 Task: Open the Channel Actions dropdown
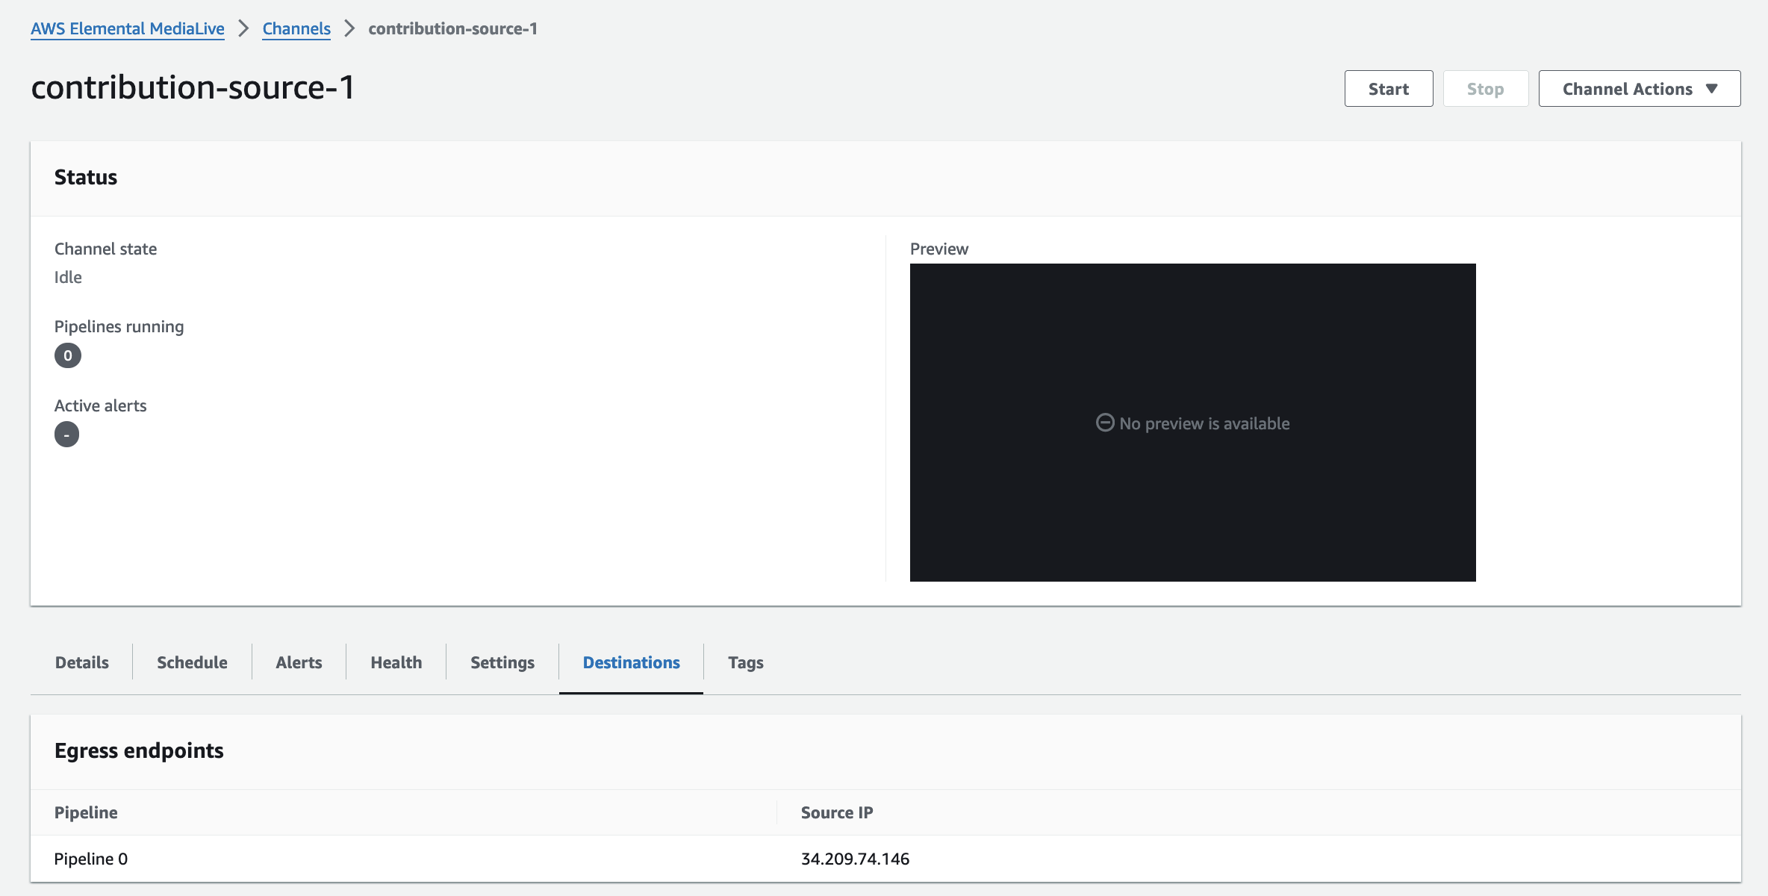coord(1628,89)
